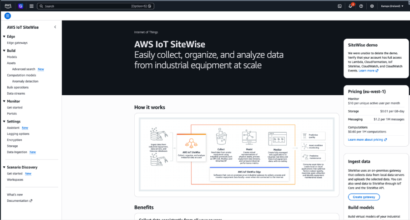
Task: Open the services grid menu icon
Action: pos(31,6)
